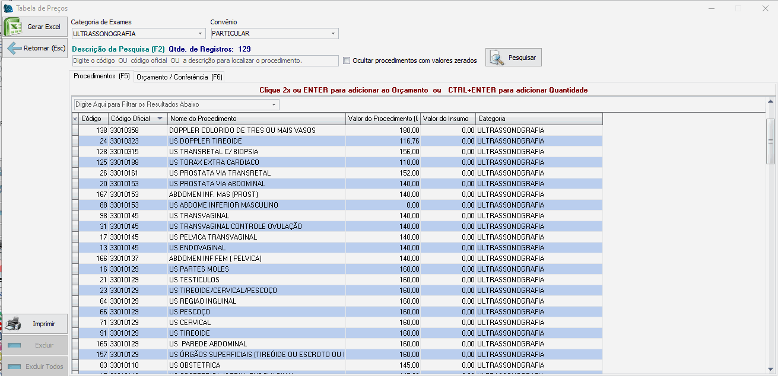Click the Descrição da Pesquisa search field
Image resolution: width=778 pixels, height=376 pixels.
tap(205, 60)
